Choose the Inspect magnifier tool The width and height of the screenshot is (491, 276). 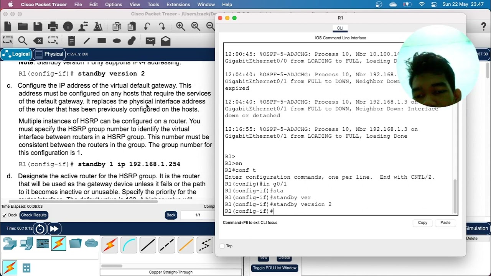[23, 41]
